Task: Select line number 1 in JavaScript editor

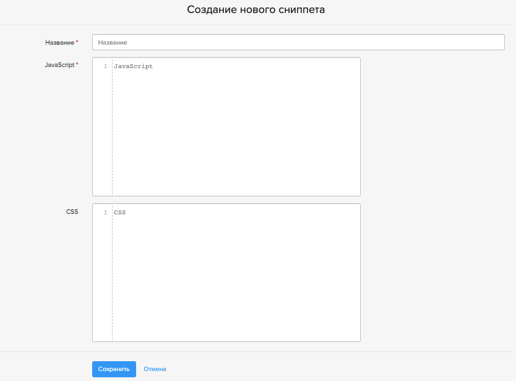Action: point(105,66)
